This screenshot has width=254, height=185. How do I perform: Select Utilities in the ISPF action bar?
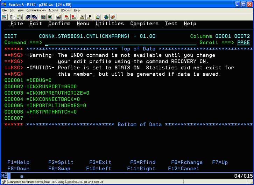pyautogui.click(x=110, y=24)
